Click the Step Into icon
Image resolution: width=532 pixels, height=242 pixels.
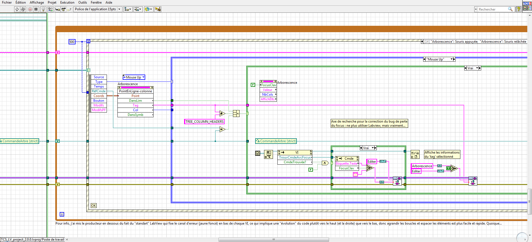point(57,9)
